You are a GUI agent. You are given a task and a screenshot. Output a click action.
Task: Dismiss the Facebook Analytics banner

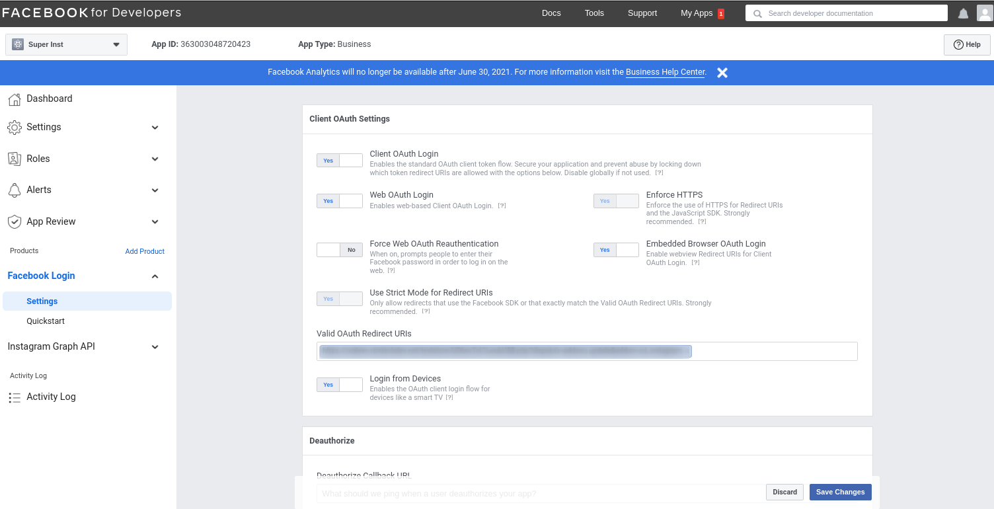(x=722, y=73)
